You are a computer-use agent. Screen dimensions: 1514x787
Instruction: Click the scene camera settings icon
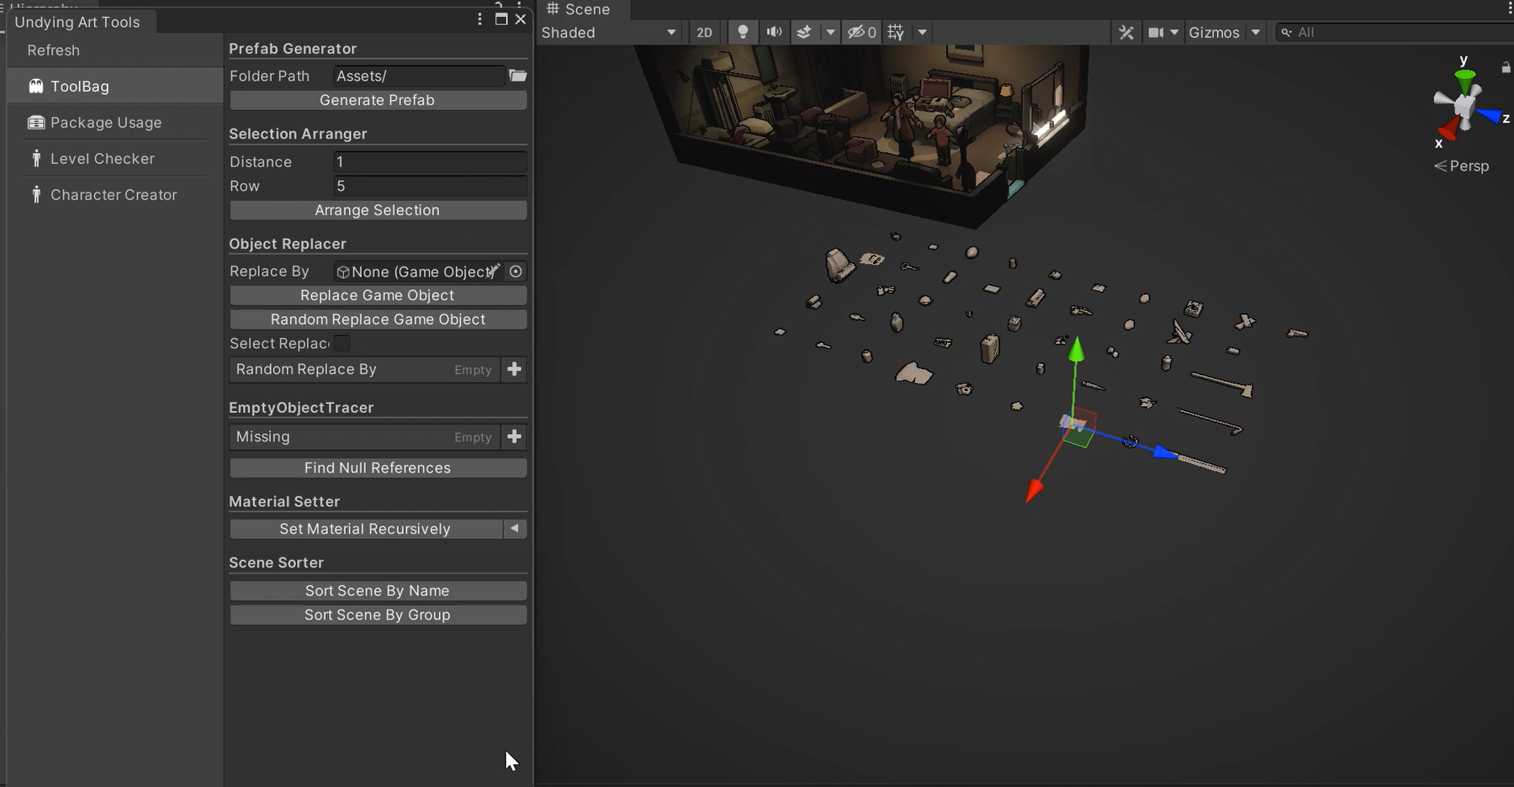coord(1157,32)
